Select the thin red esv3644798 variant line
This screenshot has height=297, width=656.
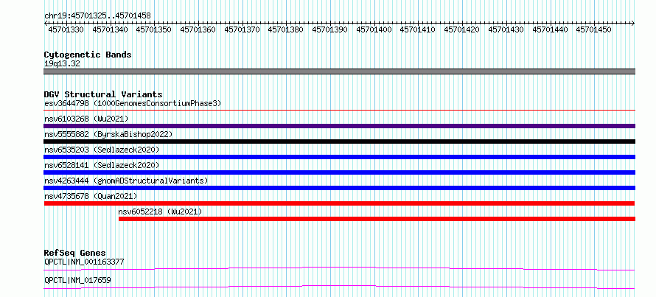pyautogui.click(x=339, y=111)
